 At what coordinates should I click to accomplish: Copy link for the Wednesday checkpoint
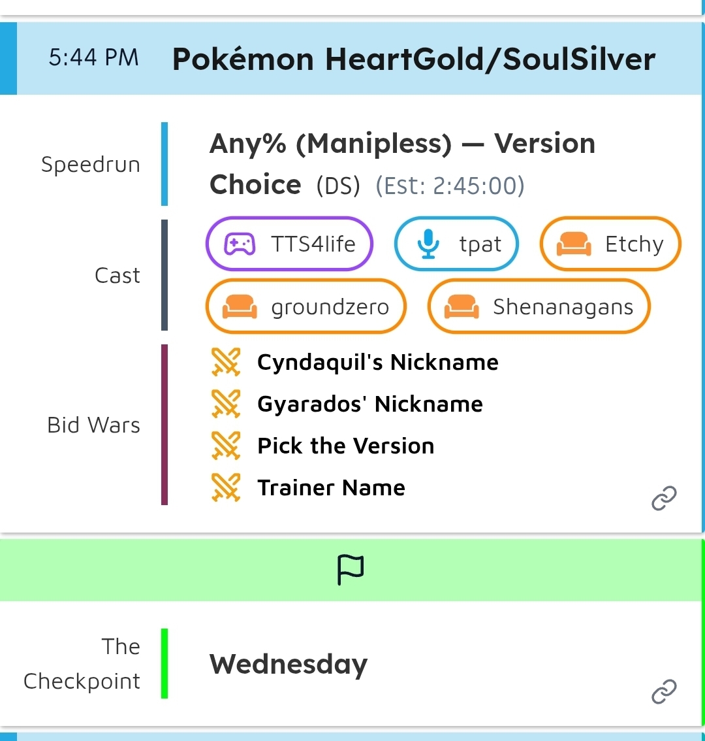coord(664,691)
